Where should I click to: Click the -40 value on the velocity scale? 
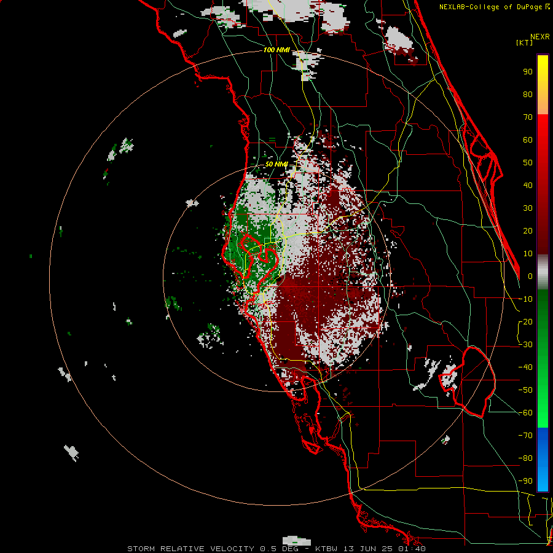[x=525, y=367]
